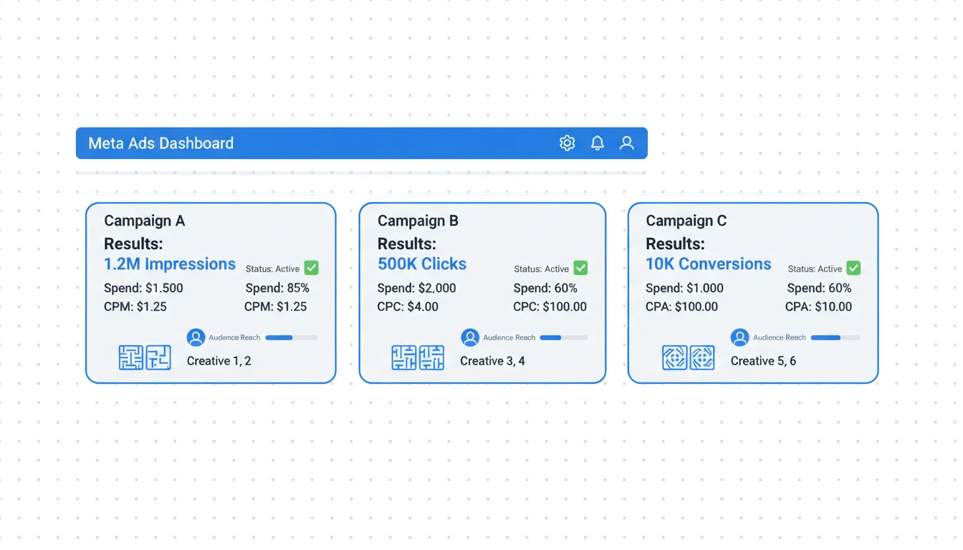Click Campaign A audience reach avatar icon

click(x=196, y=337)
